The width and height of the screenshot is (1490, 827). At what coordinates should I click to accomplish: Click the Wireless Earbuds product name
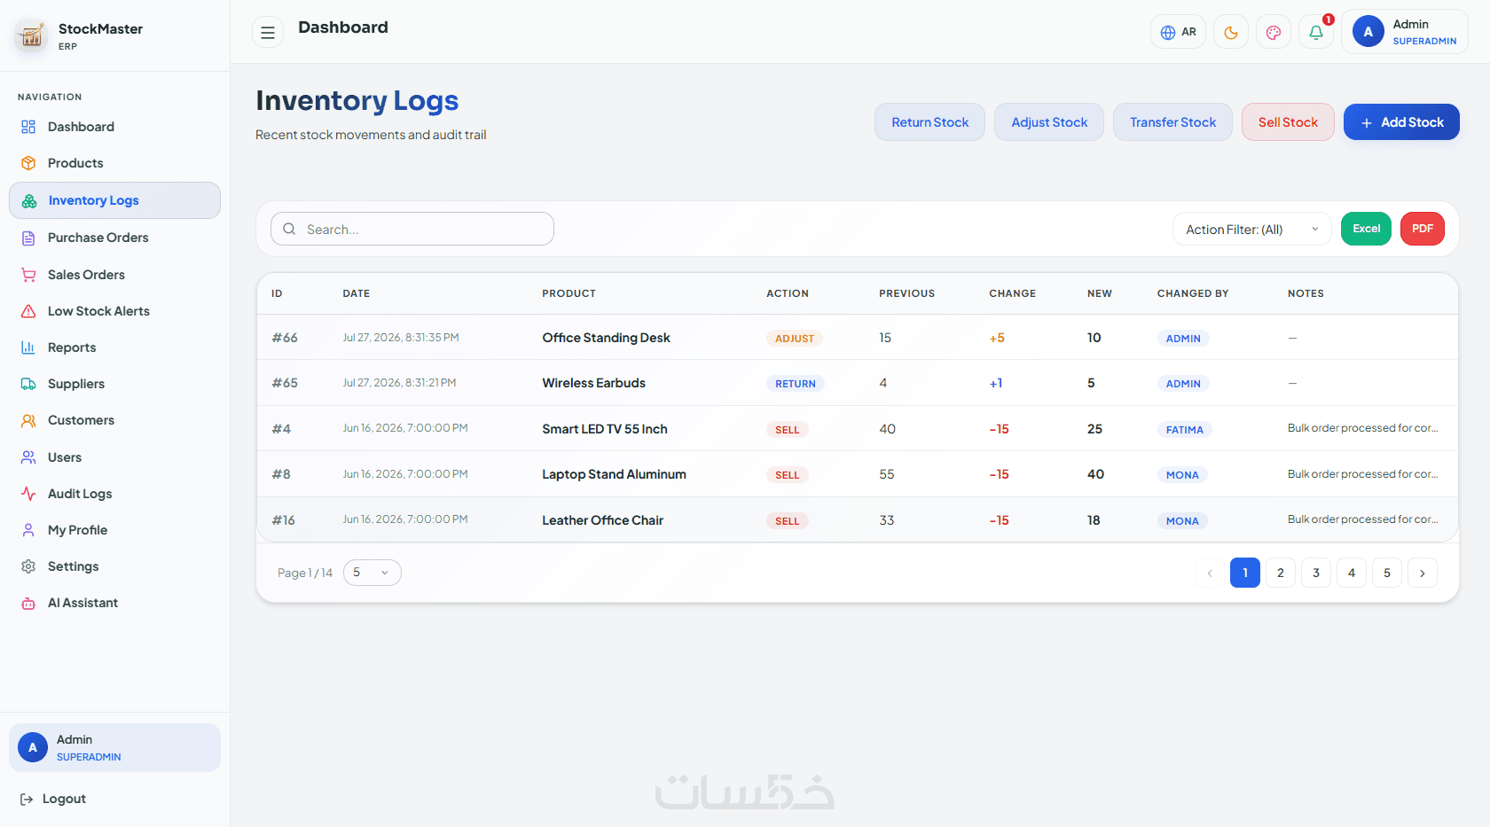(x=593, y=383)
